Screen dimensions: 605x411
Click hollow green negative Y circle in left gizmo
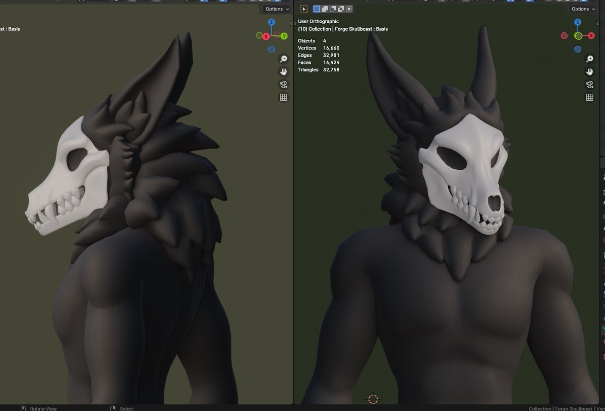pos(259,36)
